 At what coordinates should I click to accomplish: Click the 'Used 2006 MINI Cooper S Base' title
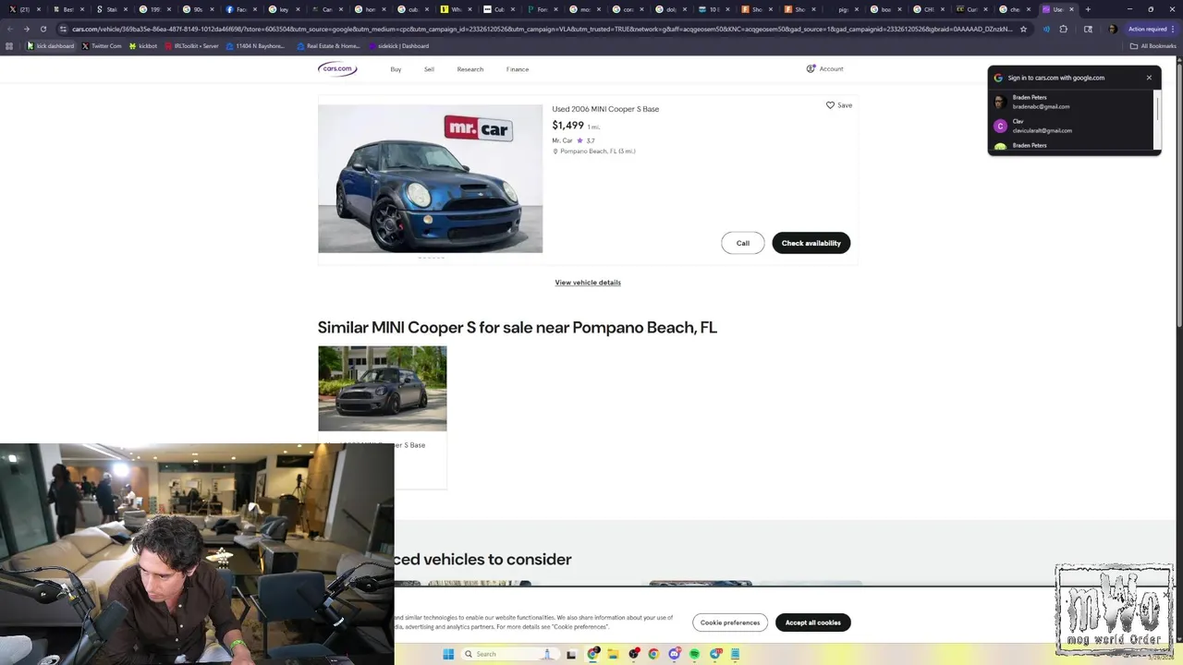point(605,109)
